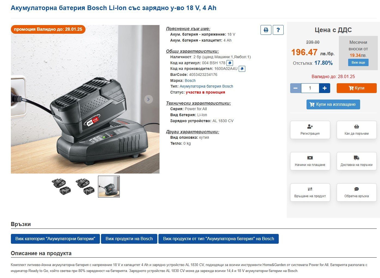Decrease quantity with the minus button
This screenshot has height=278, width=380.
coord(296,88)
